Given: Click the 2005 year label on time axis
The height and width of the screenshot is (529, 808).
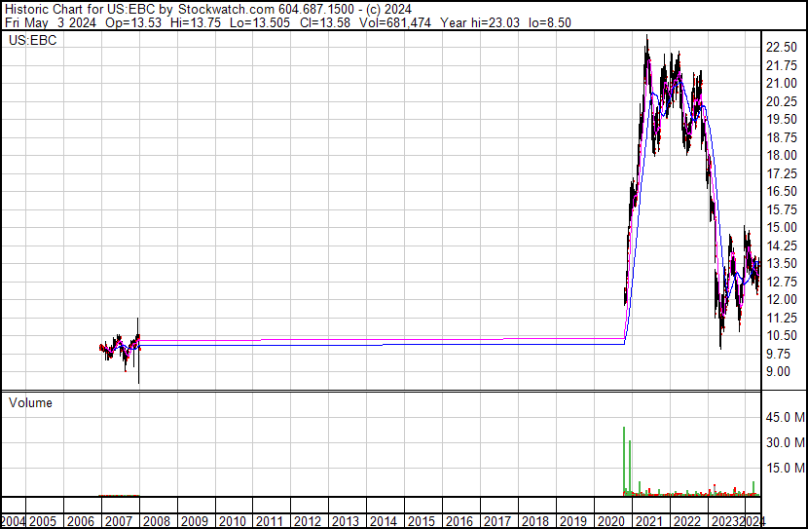Looking at the screenshot, I should tap(43, 521).
